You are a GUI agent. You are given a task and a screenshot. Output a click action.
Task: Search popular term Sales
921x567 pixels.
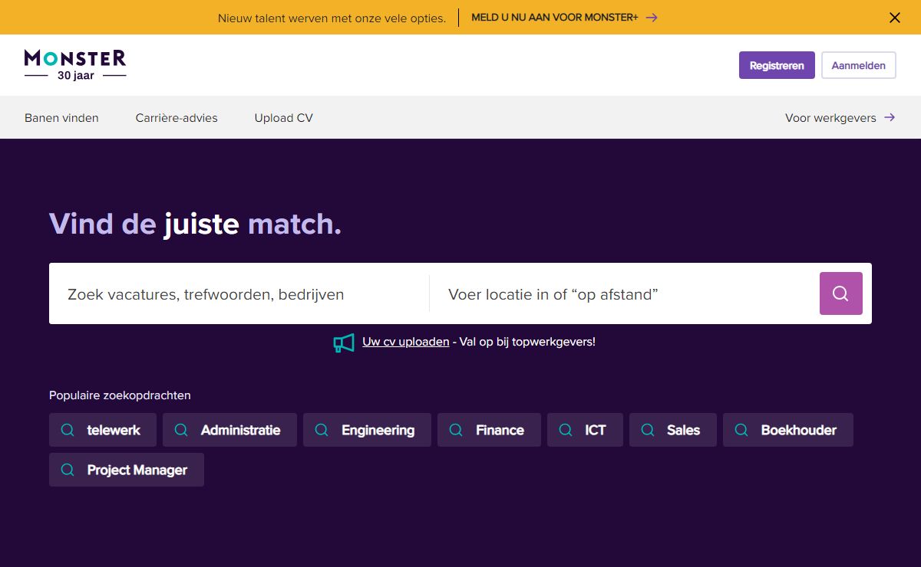pyautogui.click(x=673, y=430)
